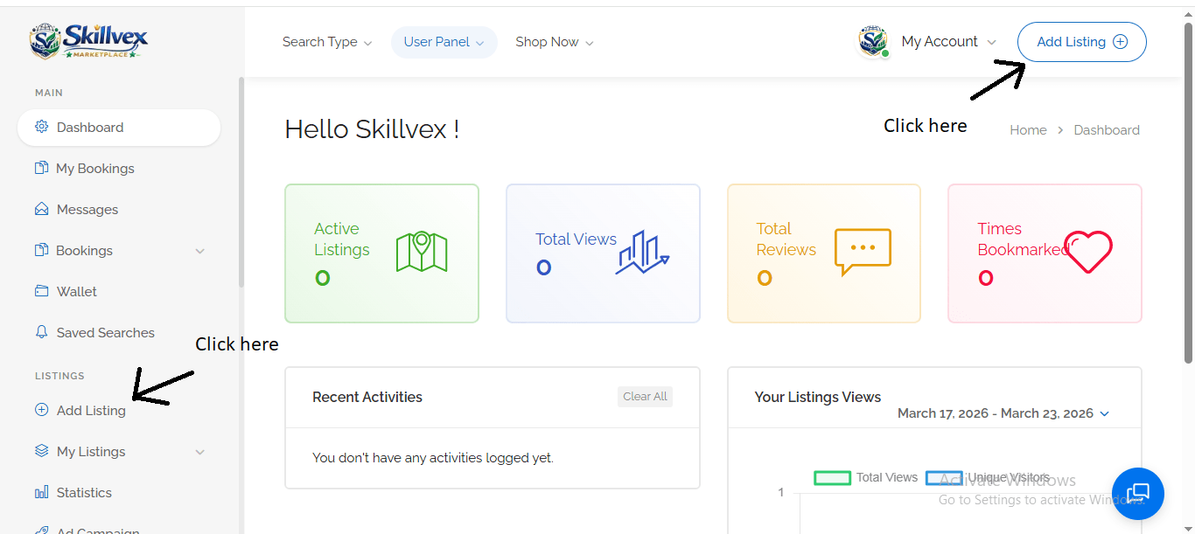
Task: Click the Total Reviews speech bubble icon
Action: (863, 252)
